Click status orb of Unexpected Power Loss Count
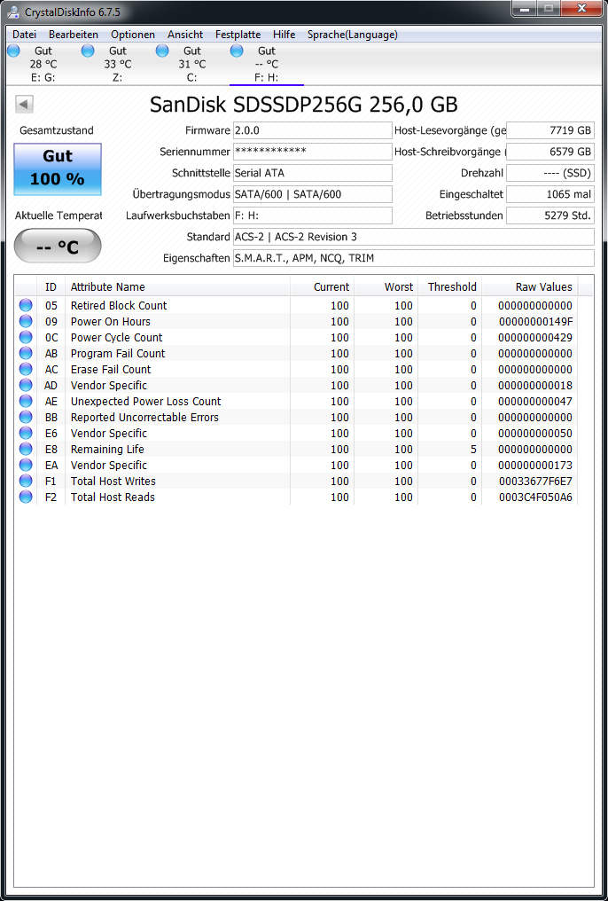608x901 pixels. coord(26,401)
